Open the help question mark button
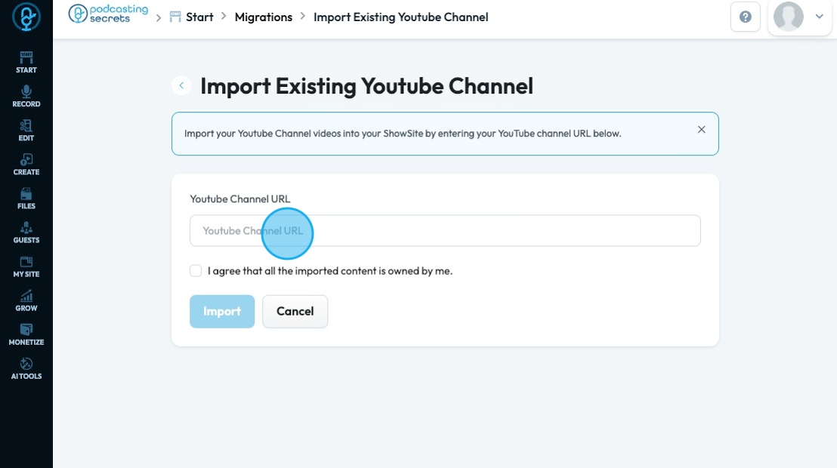Image resolution: width=837 pixels, height=468 pixels. coord(745,17)
